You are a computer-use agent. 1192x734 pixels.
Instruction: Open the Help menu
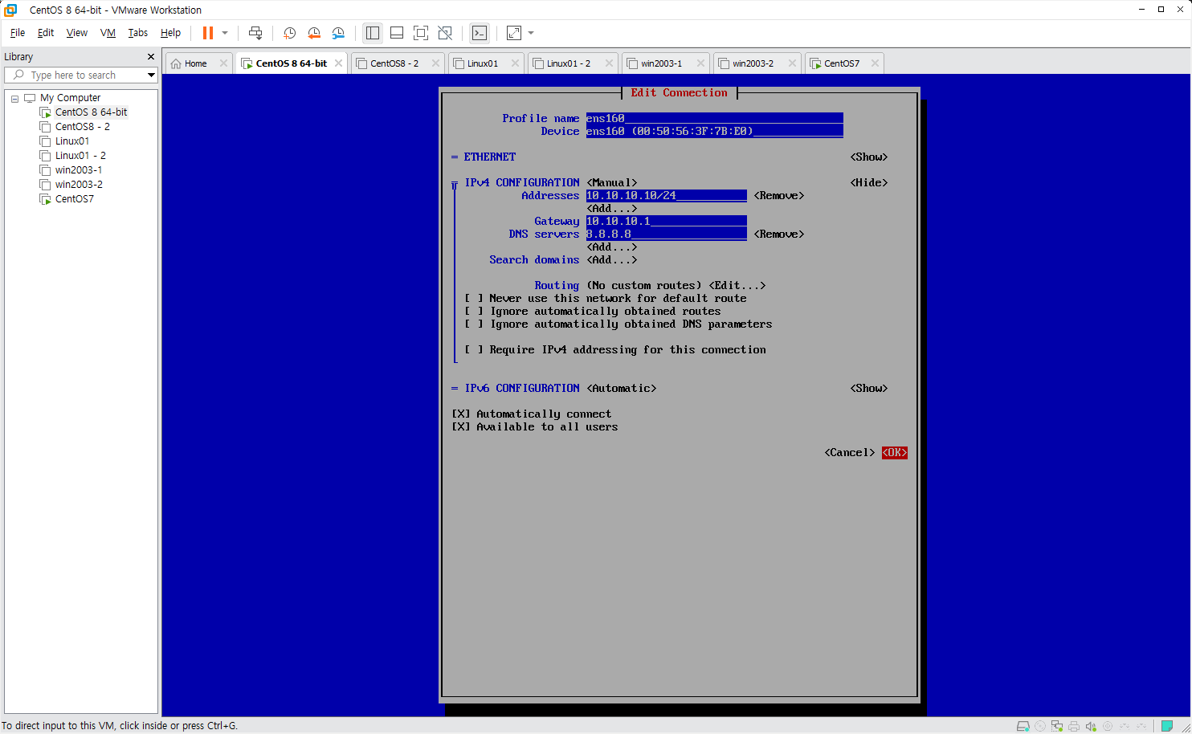tap(170, 33)
